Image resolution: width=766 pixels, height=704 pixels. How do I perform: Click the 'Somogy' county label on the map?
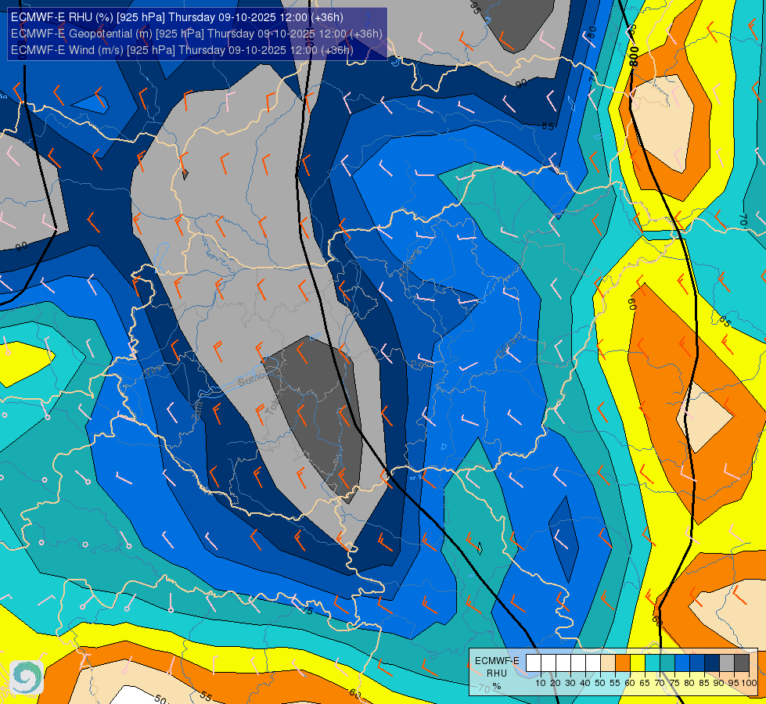point(254,378)
